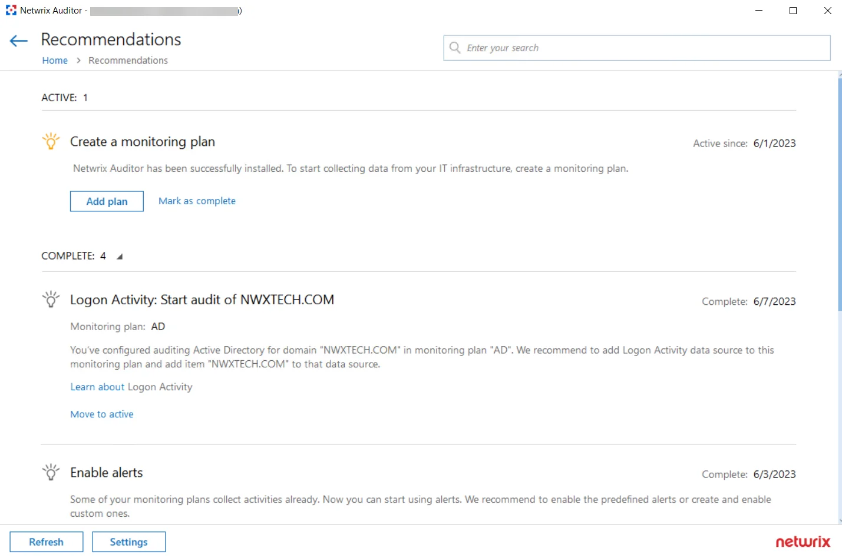Click the Netwrix logo at bottom right
842x558 pixels.
point(803,542)
